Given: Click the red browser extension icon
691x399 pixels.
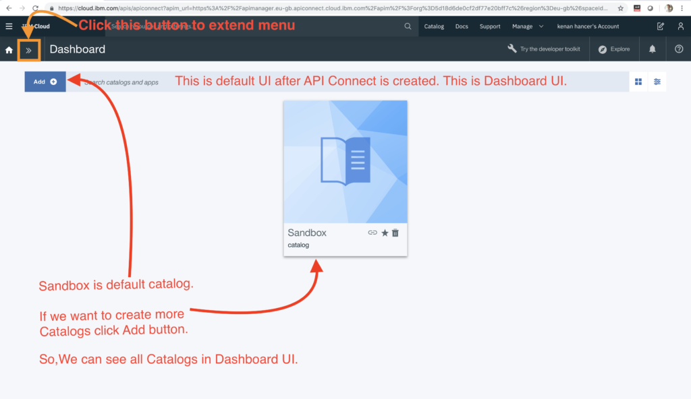Looking at the screenshot, I should tap(637, 8).
